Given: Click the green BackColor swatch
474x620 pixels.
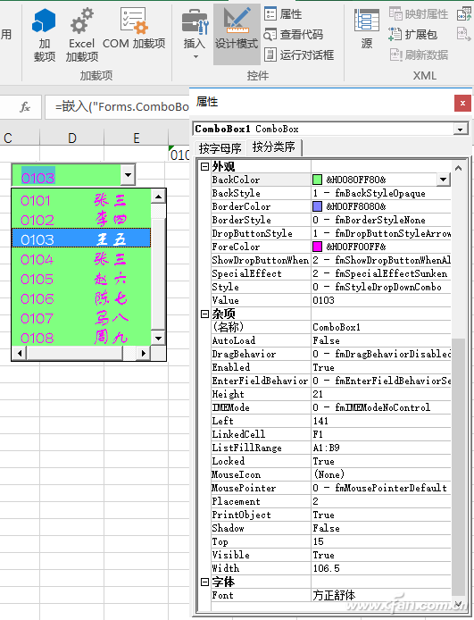Looking at the screenshot, I should pos(317,180).
